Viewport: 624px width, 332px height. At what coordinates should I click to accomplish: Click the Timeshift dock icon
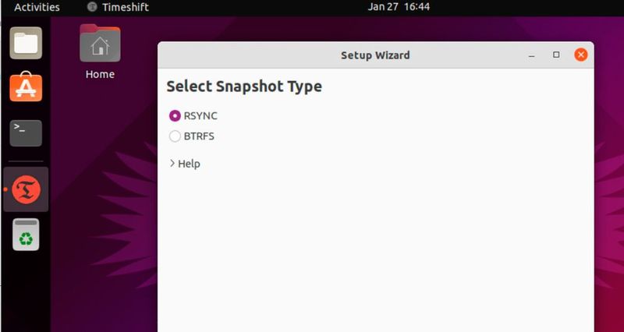click(x=26, y=189)
